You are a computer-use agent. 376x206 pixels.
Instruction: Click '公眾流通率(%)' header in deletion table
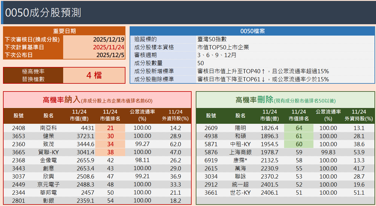coord(328,115)
